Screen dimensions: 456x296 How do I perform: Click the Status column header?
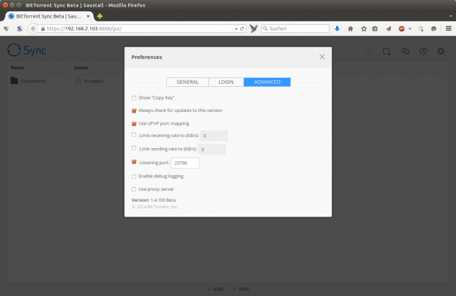tap(81, 68)
